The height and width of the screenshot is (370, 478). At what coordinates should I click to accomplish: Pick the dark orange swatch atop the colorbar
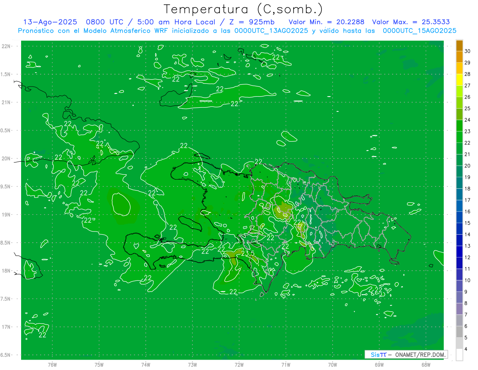coord(459,46)
